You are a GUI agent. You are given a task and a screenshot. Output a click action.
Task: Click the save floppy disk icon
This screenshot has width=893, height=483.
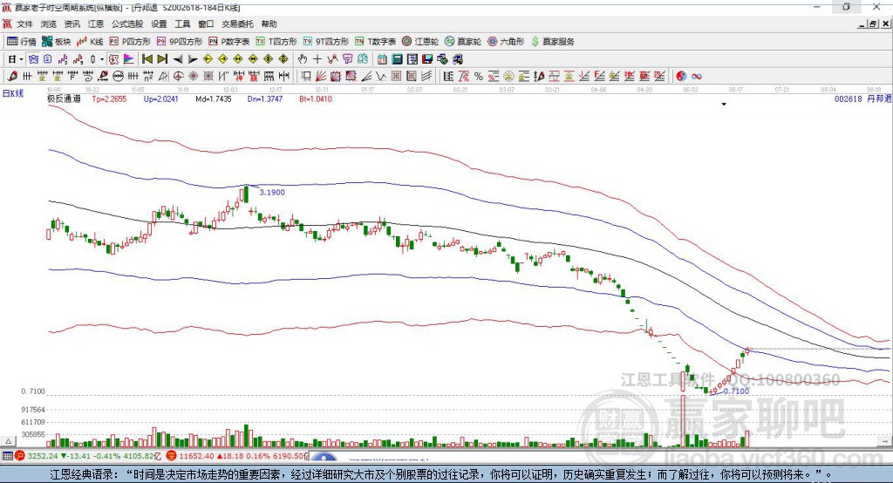point(427,59)
